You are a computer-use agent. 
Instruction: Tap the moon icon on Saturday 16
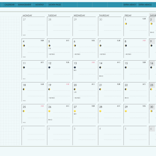tap(151, 67)
